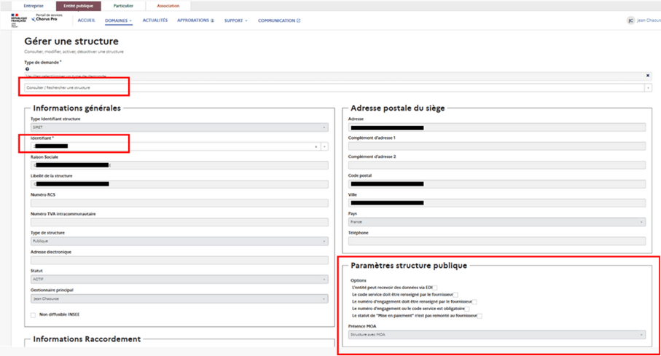Image resolution: width=661 pixels, height=356 pixels.
Task: Check code service renseigné par le fournisseur
Action: click(x=455, y=295)
